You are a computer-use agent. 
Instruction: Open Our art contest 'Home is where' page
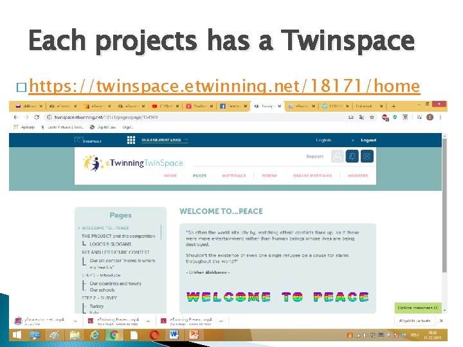[122, 263]
